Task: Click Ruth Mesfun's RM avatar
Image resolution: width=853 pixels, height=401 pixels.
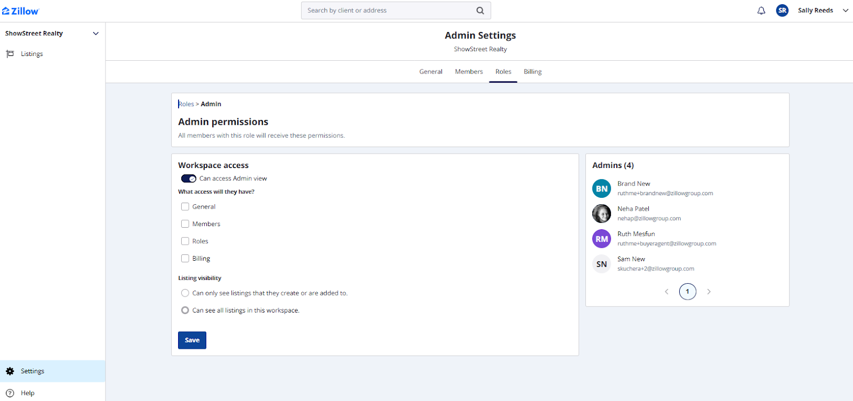Action: [601, 239]
